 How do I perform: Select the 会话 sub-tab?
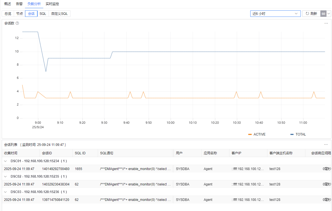coord(31,14)
